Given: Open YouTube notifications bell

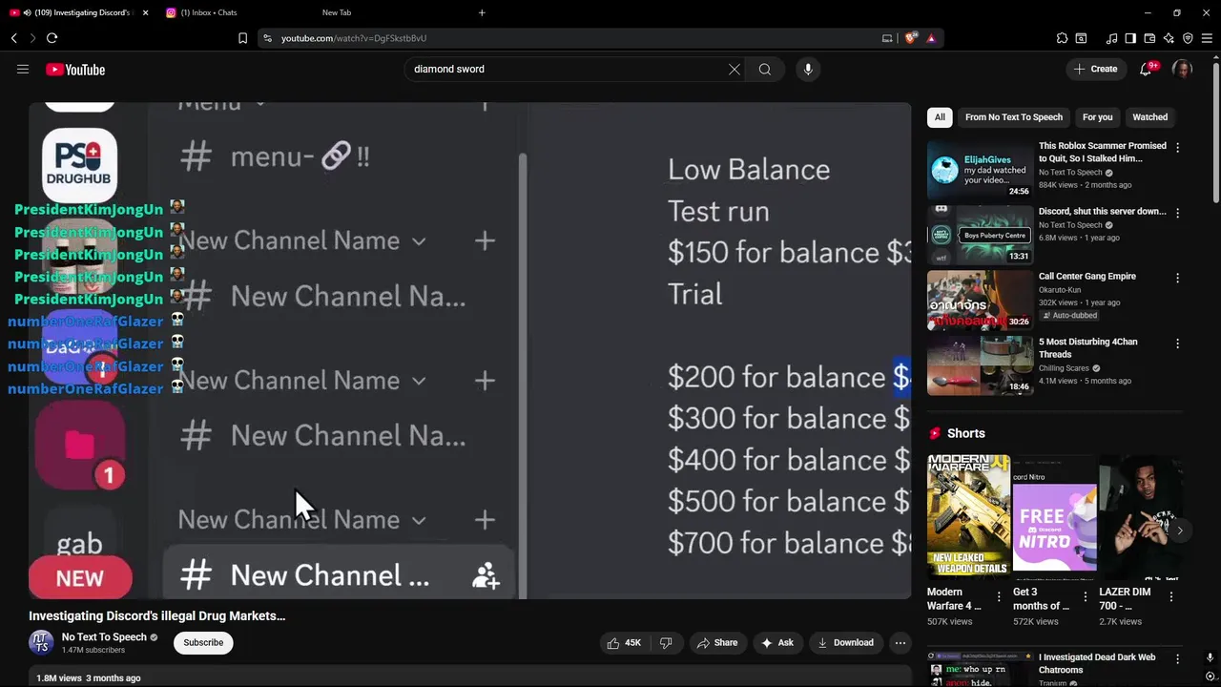Looking at the screenshot, I should coord(1146,69).
